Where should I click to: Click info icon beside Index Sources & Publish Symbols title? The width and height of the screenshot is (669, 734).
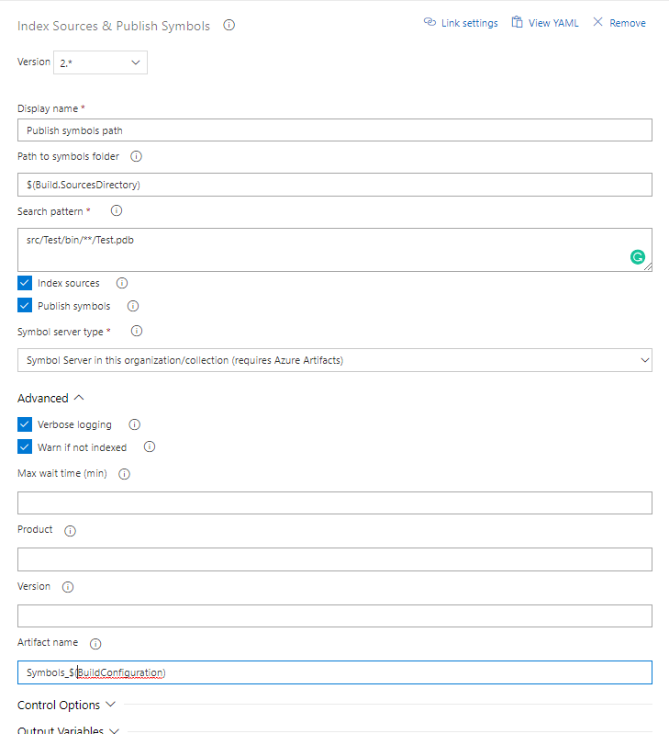click(x=229, y=26)
